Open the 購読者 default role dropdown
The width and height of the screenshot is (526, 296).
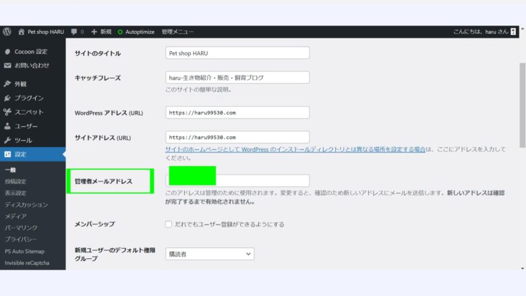click(x=210, y=254)
